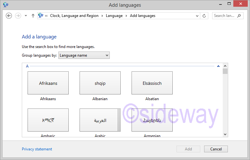Viewport: 250px width, 160px height.
Task: Select the Arabic language tile
Action: coord(100,120)
